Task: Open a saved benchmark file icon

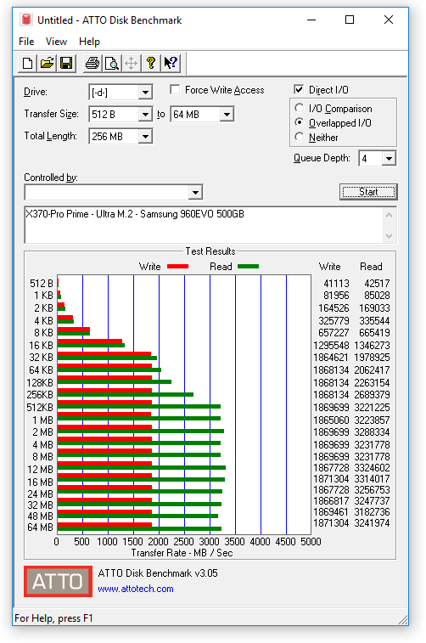Action: pyautogui.click(x=48, y=63)
